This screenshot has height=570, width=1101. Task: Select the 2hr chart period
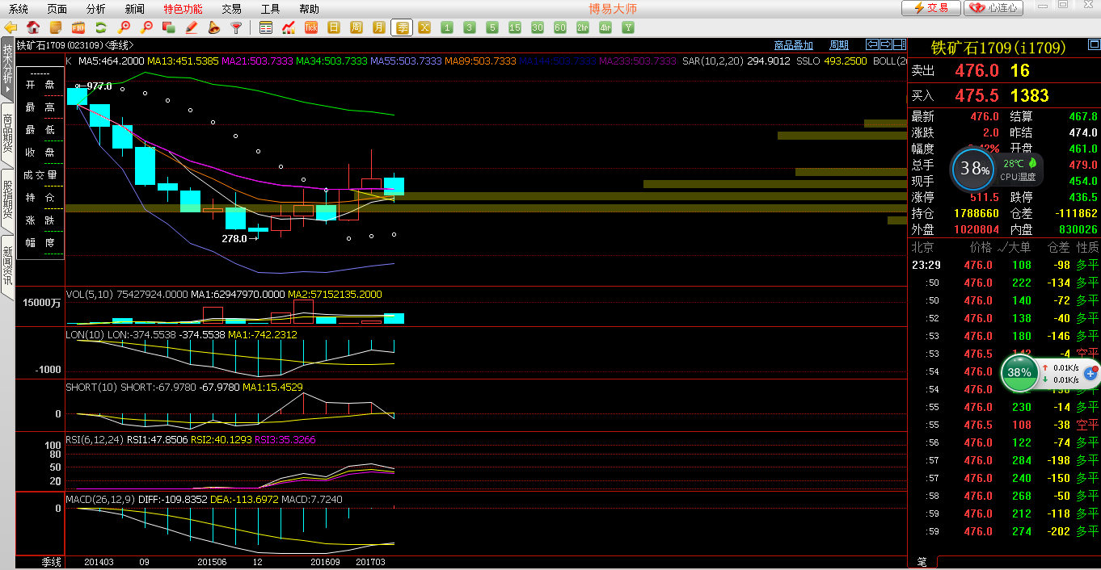[x=583, y=27]
